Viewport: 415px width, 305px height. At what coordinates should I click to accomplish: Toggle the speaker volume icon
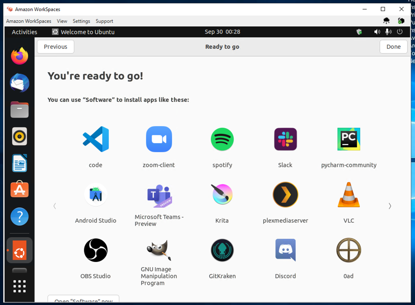[x=376, y=31]
